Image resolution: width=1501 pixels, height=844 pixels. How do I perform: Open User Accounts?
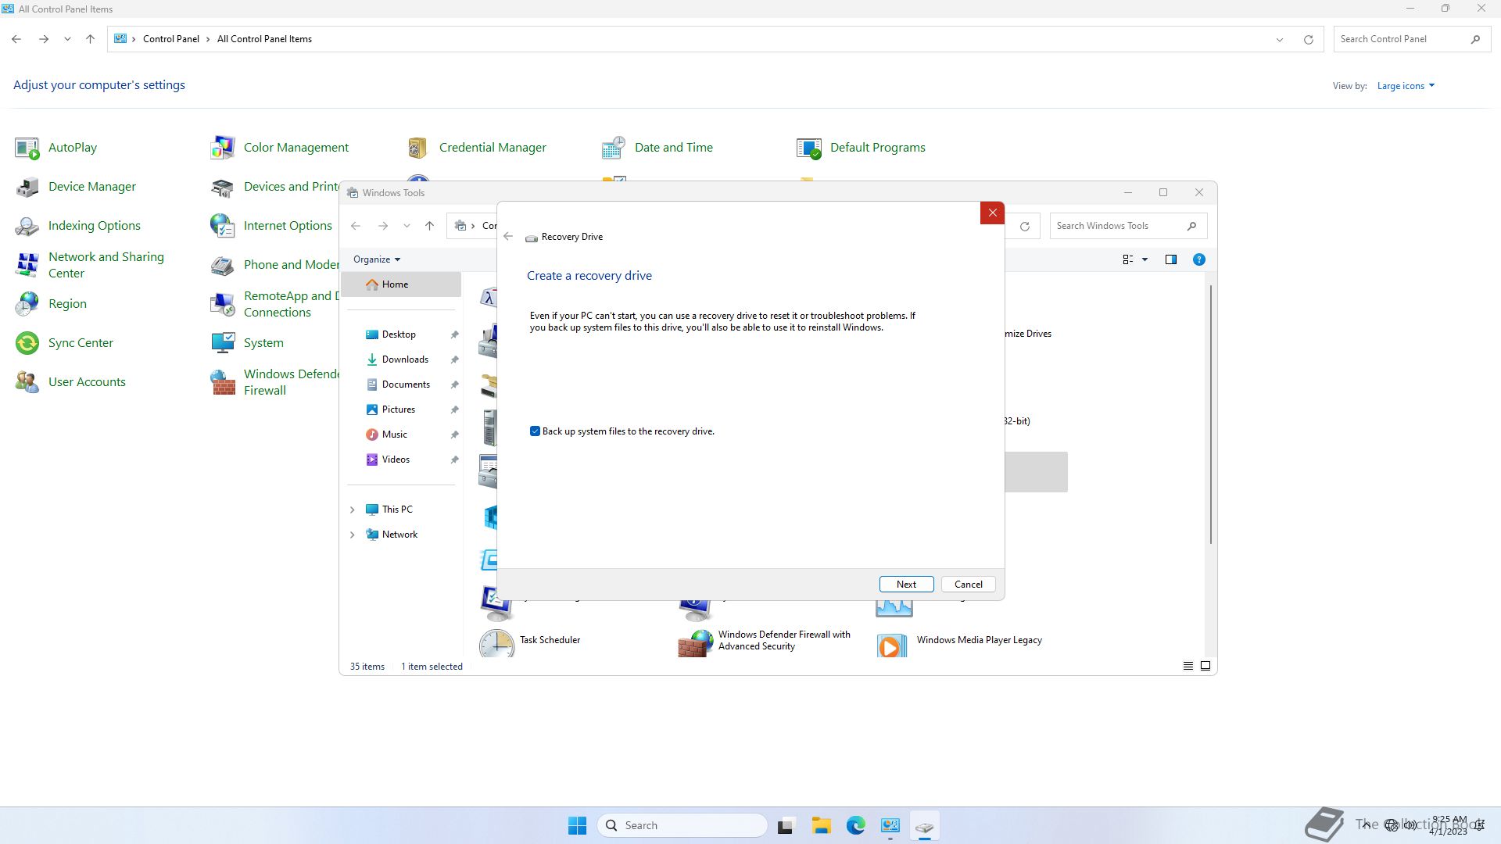tap(70, 382)
